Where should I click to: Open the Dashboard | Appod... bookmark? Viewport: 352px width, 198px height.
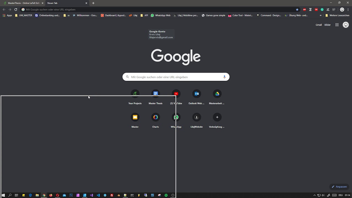point(113,15)
